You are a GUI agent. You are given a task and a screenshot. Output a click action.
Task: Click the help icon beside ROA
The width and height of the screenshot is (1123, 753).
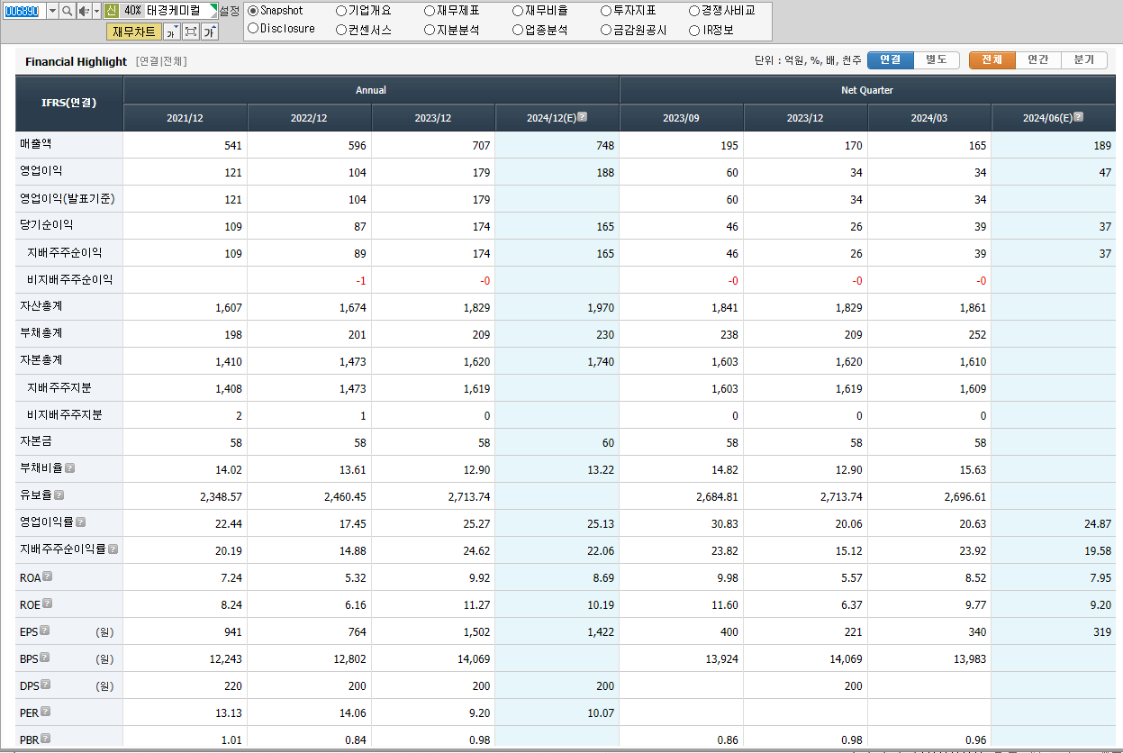pyautogui.click(x=47, y=576)
